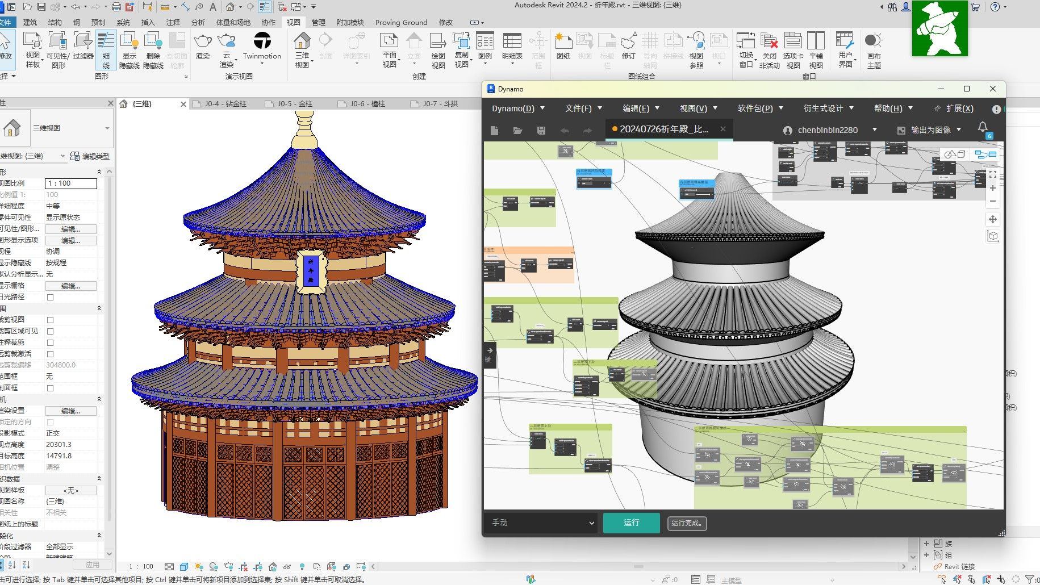This screenshot has width=1040, height=585.
Task: Click 编辑 button for 可见性/图形
Action: (x=71, y=229)
